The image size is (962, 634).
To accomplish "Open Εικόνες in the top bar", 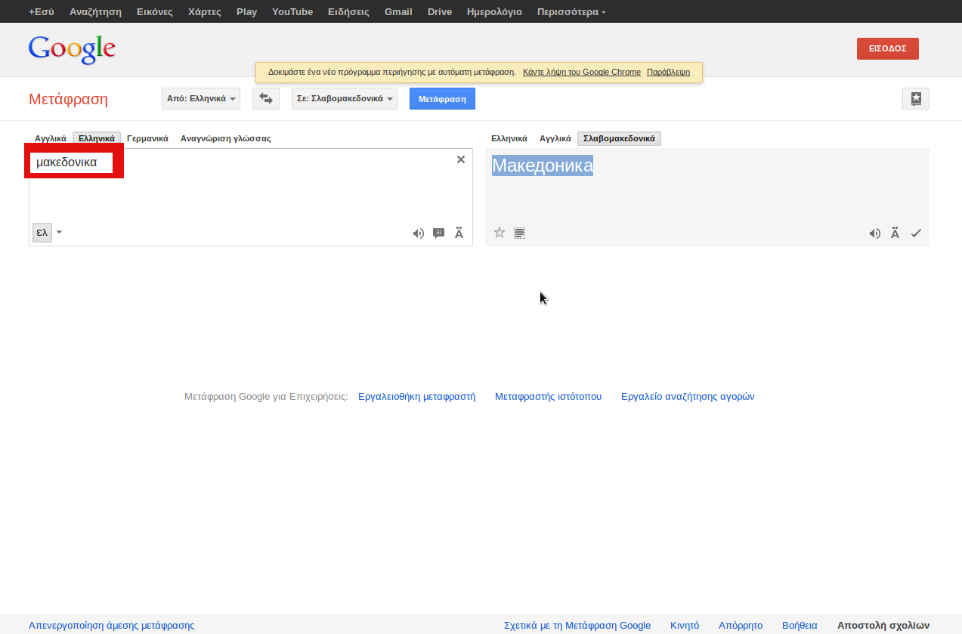I will coord(155,12).
